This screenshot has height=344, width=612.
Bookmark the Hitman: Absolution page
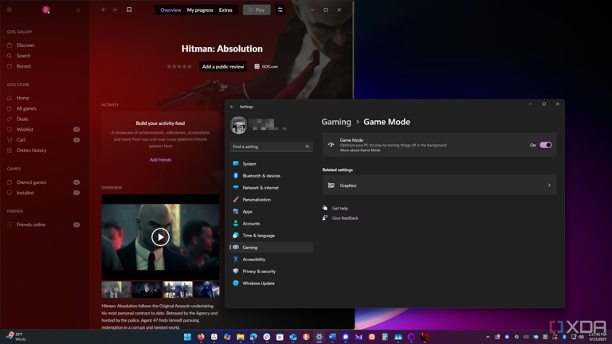(129, 10)
